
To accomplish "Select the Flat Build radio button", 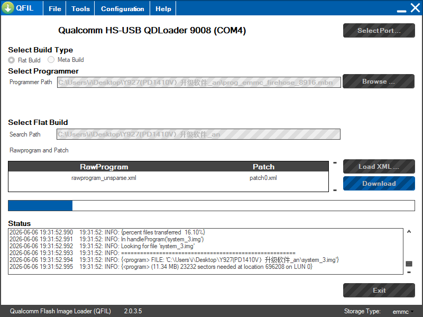I will pos(11,60).
